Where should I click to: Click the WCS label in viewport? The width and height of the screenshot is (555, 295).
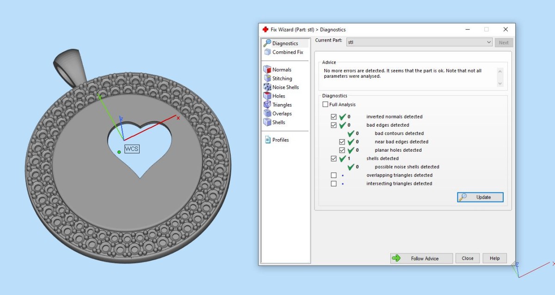tap(132, 149)
